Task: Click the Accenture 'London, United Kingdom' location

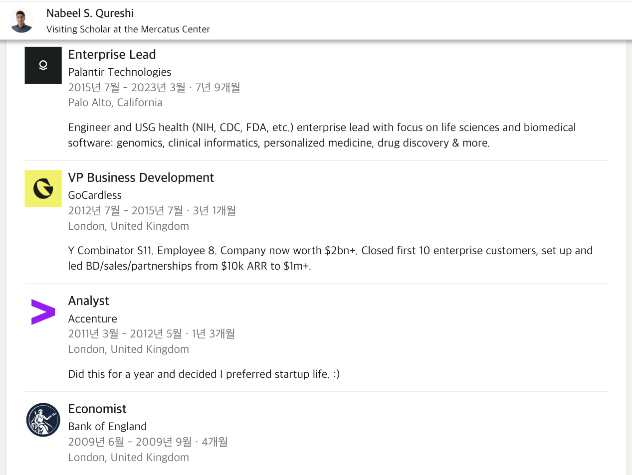Action: [x=129, y=349]
